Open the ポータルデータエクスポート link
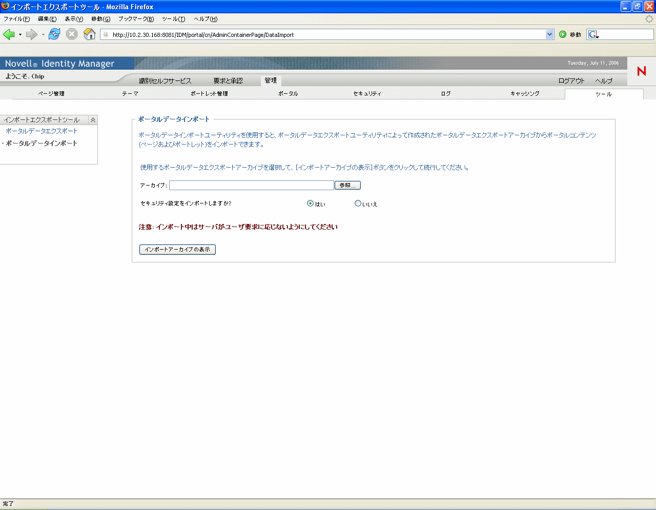 click(42, 131)
